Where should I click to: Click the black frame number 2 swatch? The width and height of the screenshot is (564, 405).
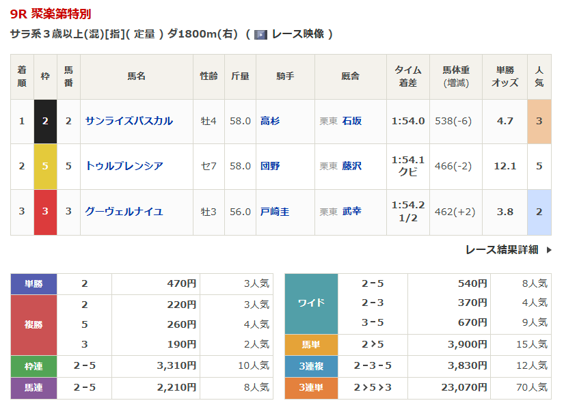[x=45, y=121]
